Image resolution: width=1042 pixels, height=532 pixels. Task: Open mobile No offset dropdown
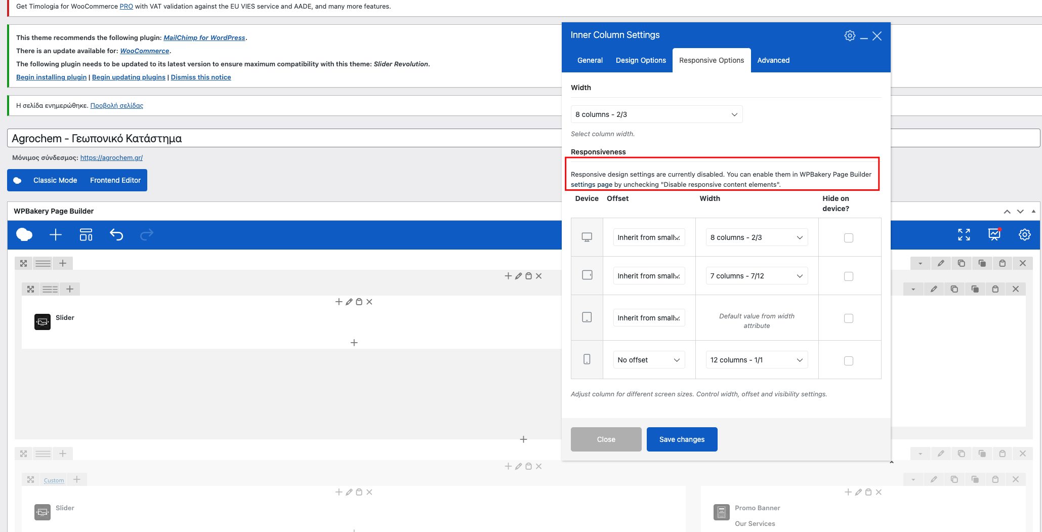tap(649, 360)
